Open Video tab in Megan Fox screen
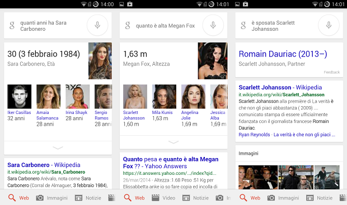Image resolution: width=347 pixels, height=205 pixels. (x=163, y=198)
